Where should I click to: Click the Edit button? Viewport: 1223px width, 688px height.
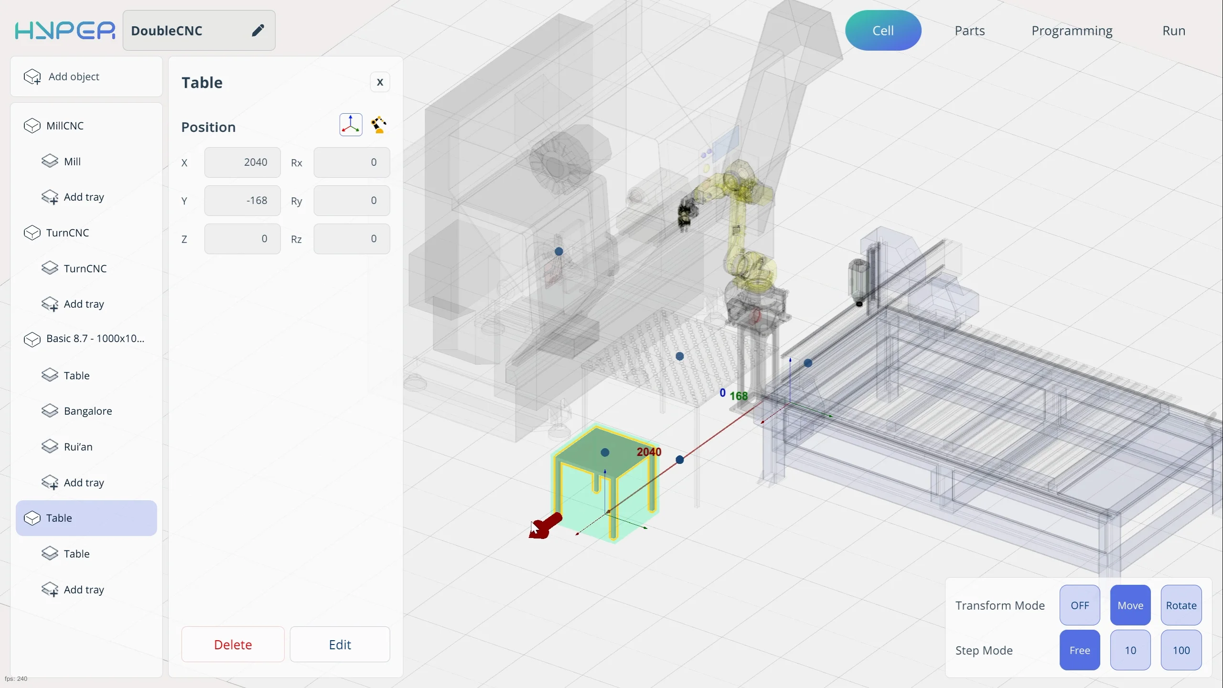tap(340, 645)
